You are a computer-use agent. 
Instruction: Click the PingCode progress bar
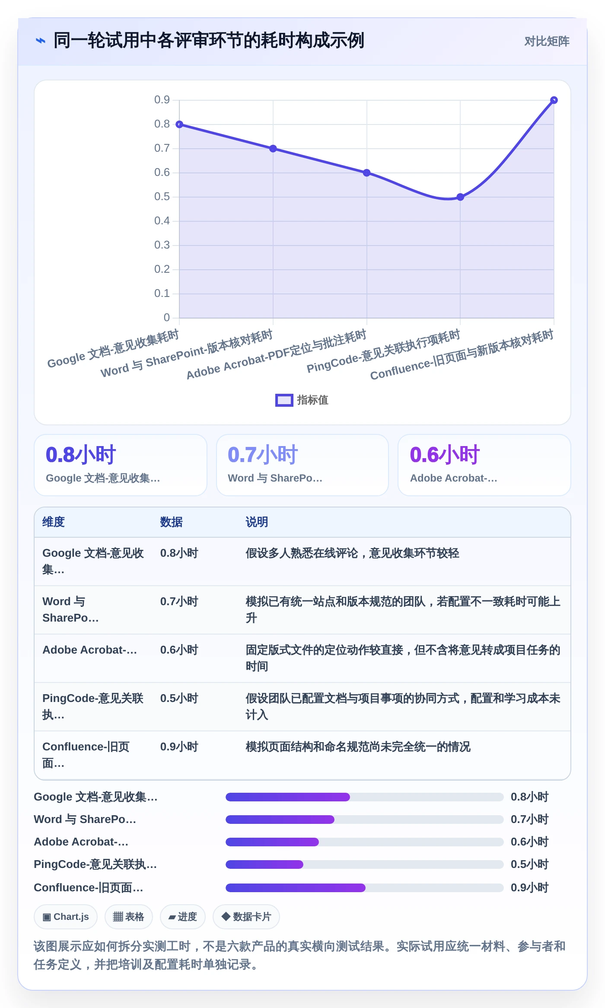click(365, 864)
